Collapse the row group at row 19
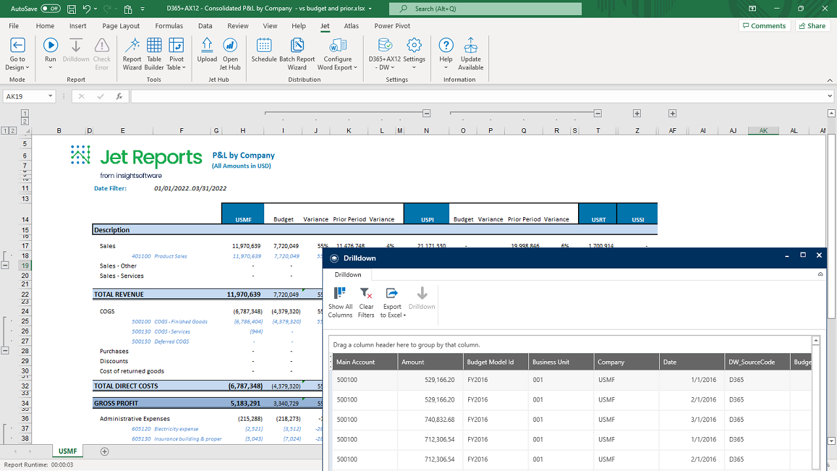This screenshot has width=837, height=471. [6, 266]
